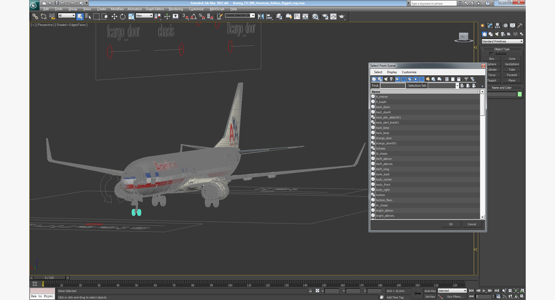Toggle Display Cameras filter in dialog
This screenshot has width=555, height=300.
[x=392, y=79]
